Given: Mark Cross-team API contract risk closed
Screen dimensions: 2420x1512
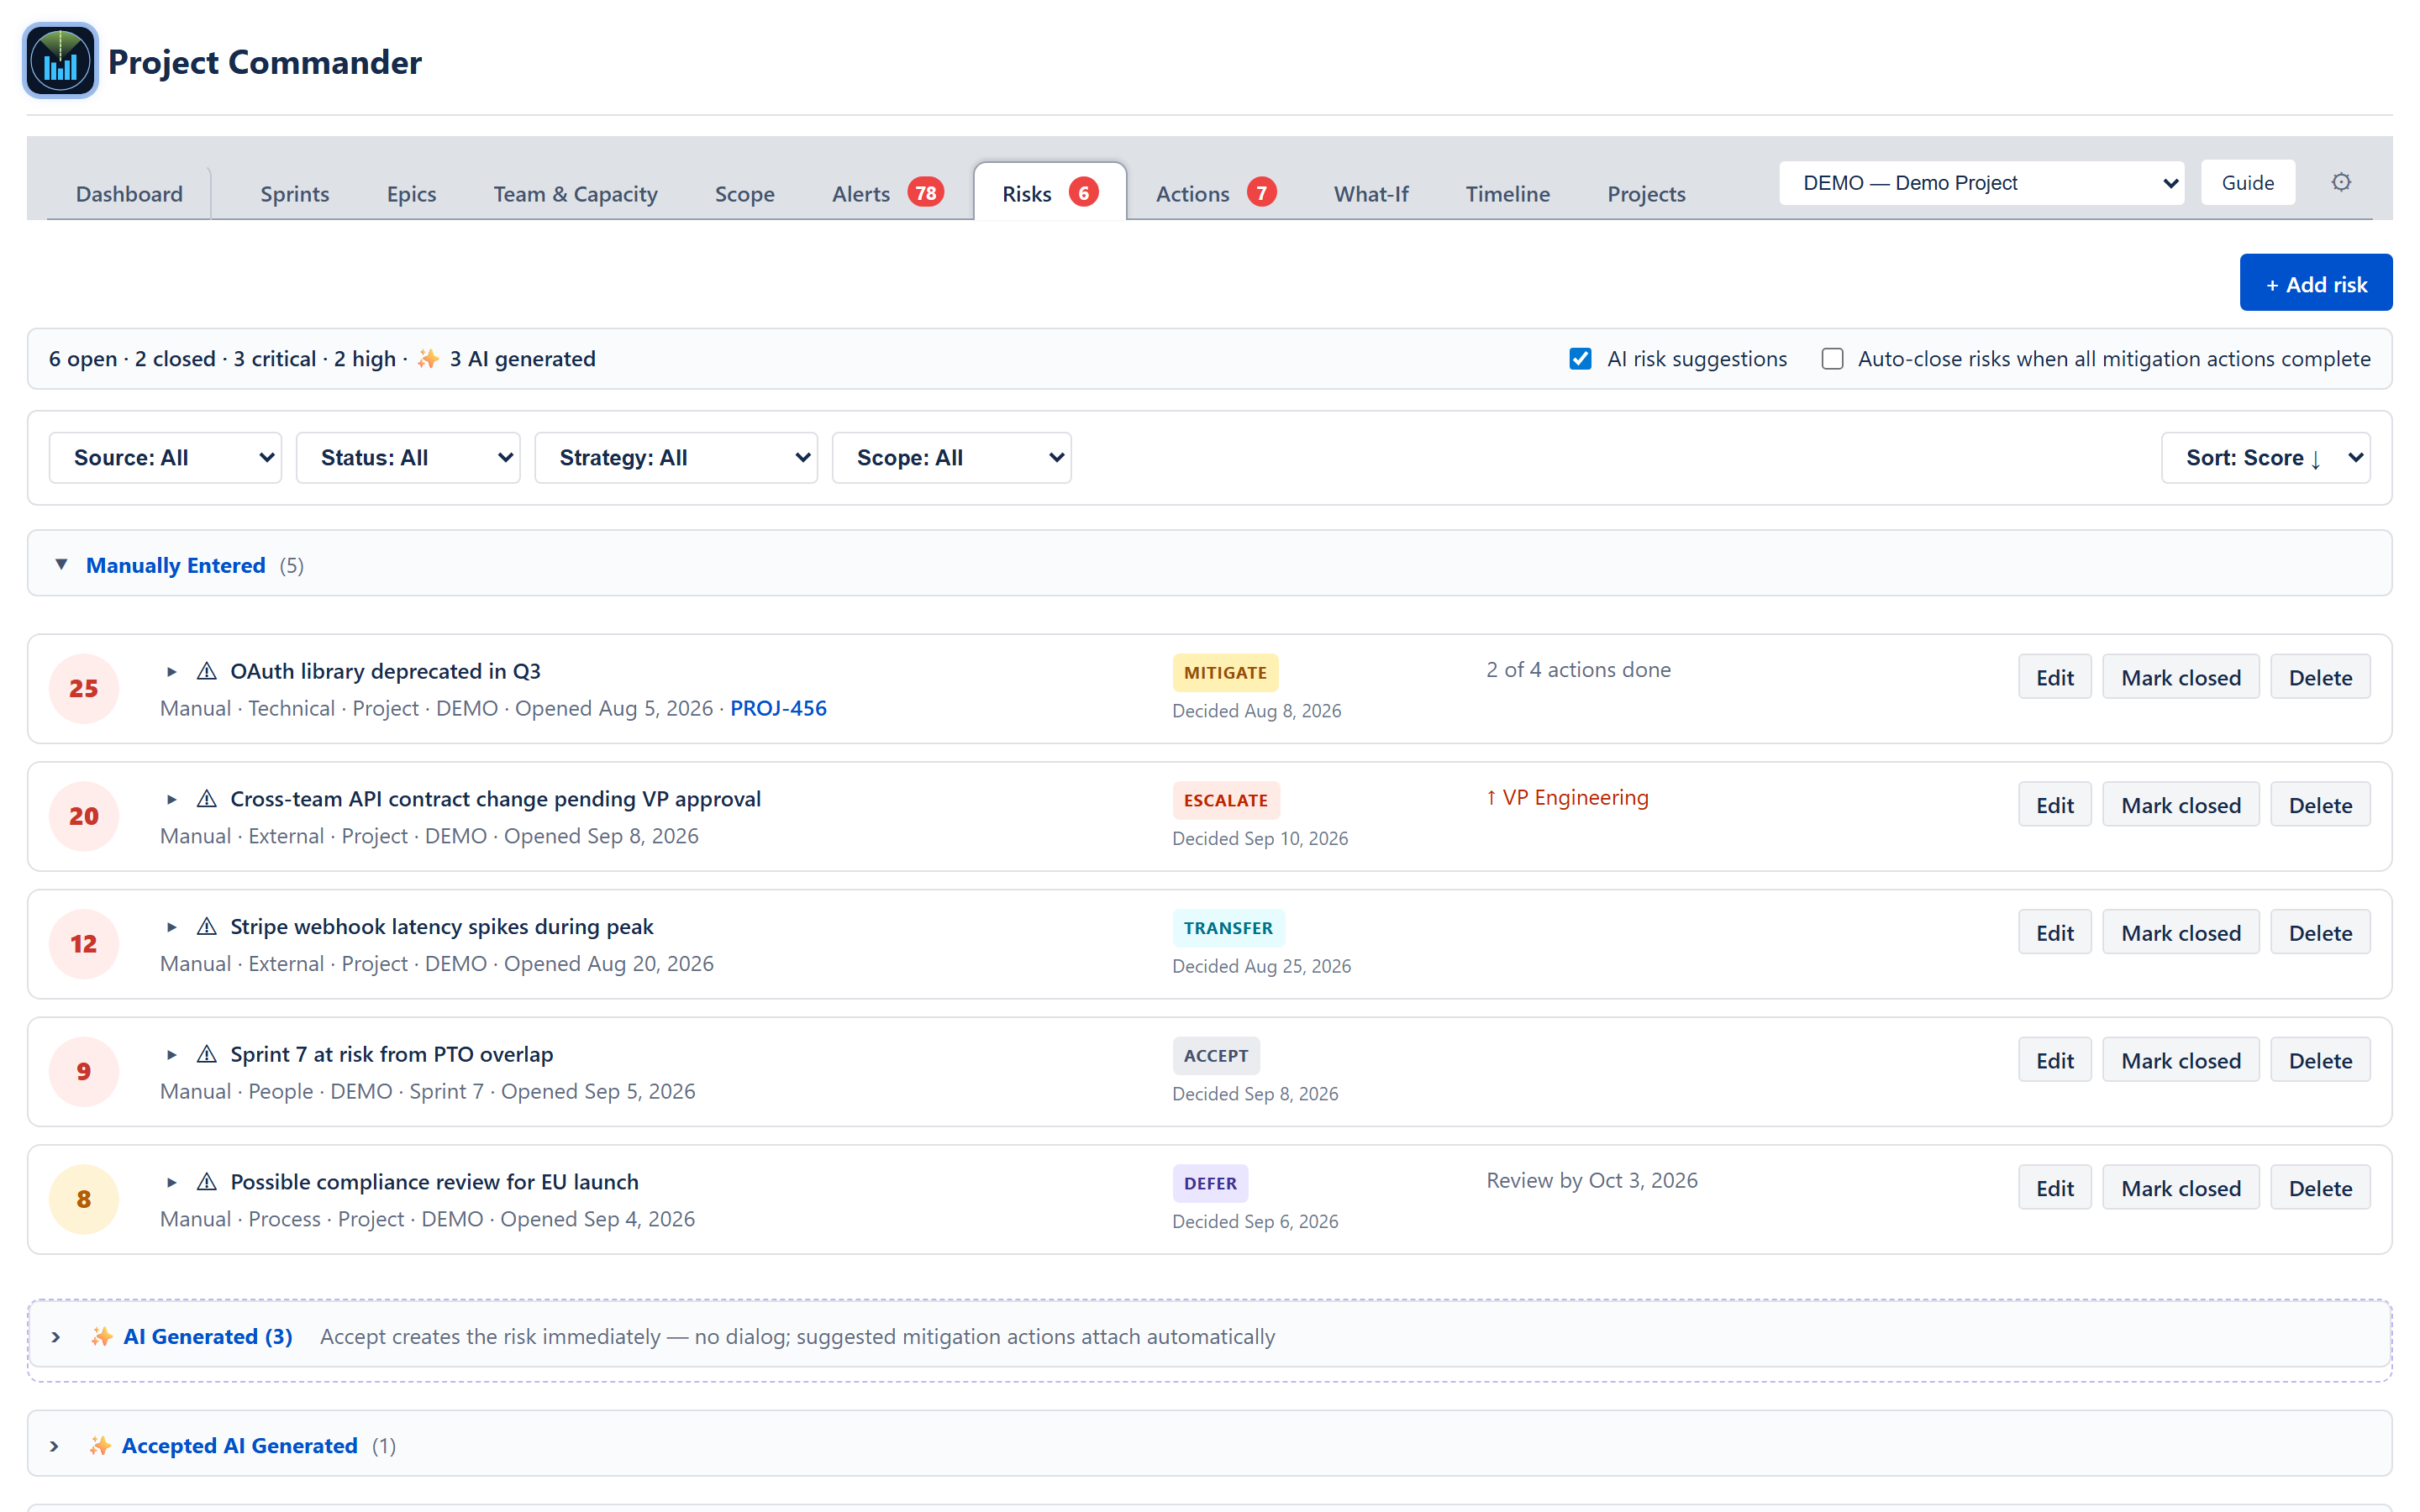Looking at the screenshot, I should pyautogui.click(x=2180, y=805).
